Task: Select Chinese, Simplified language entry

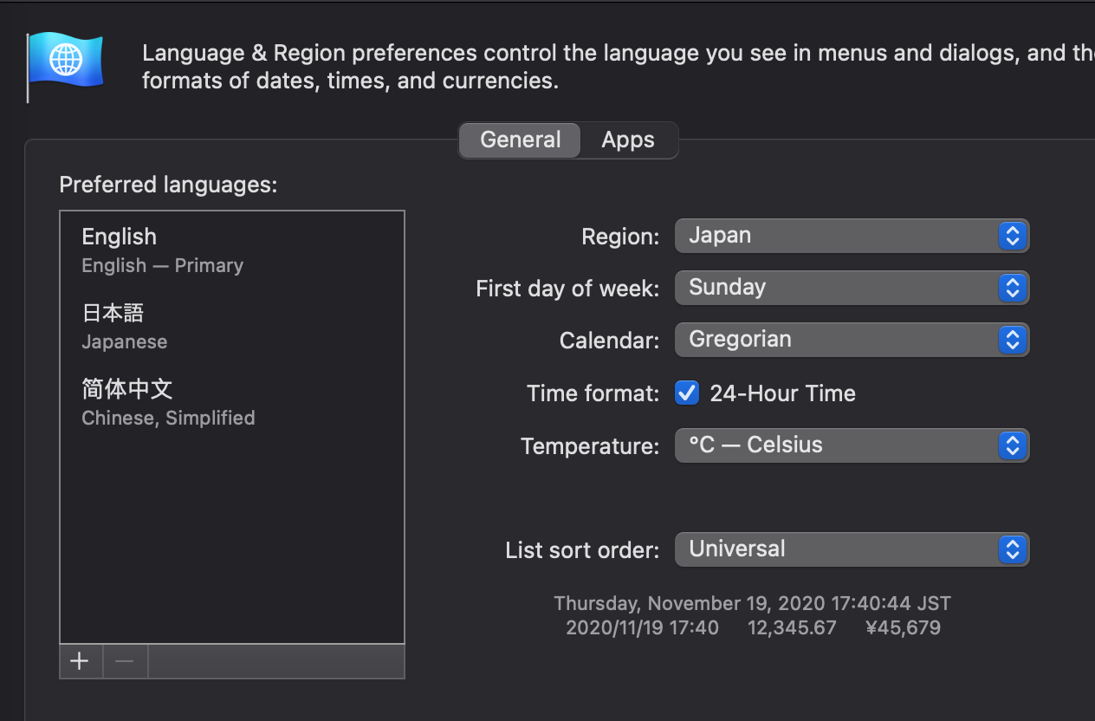Action: (x=168, y=402)
